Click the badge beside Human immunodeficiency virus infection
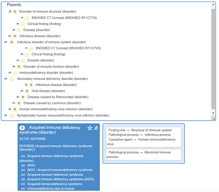Screen dimensions: 219x192 [x=15, y=109]
